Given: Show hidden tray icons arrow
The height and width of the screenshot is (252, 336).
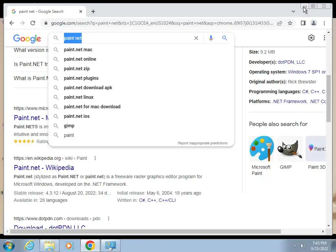Looking at the screenshot, I should [295, 246].
